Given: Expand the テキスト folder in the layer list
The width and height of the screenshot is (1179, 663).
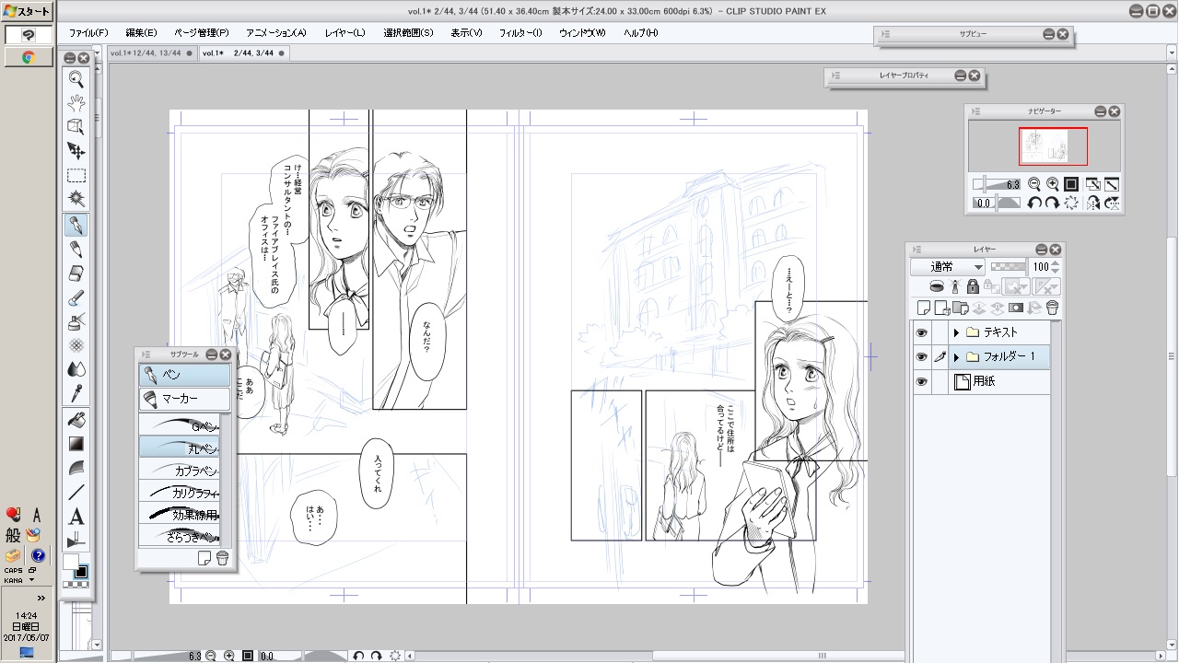Looking at the screenshot, I should point(956,332).
